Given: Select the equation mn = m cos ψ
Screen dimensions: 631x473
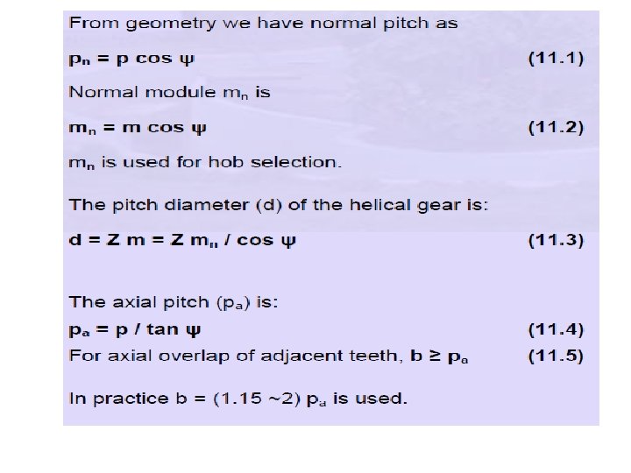Looking at the screenshot, I should click(138, 128).
